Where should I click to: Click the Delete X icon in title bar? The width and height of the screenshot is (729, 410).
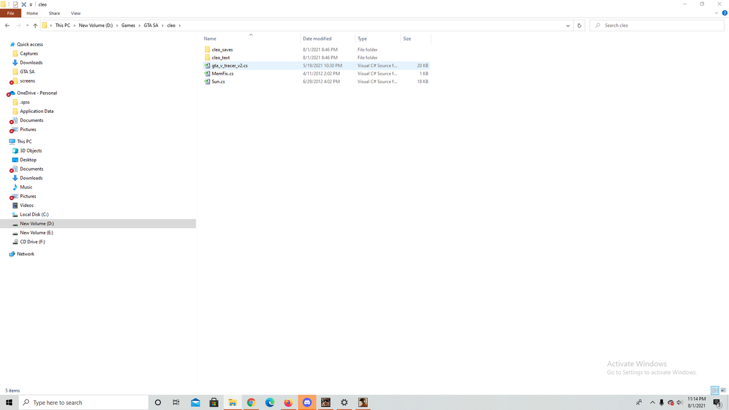pyautogui.click(x=24, y=4)
